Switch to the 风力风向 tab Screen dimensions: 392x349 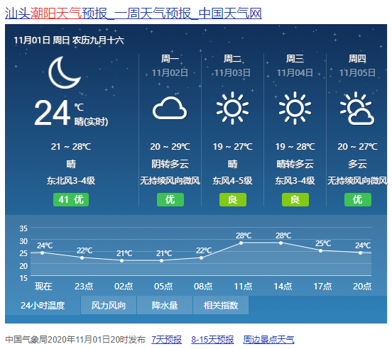(x=109, y=305)
